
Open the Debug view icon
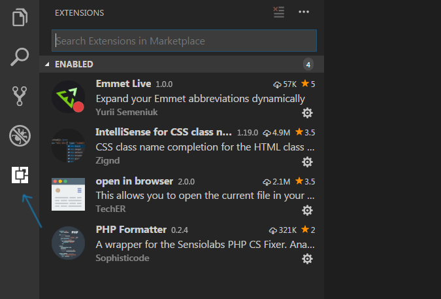click(20, 135)
